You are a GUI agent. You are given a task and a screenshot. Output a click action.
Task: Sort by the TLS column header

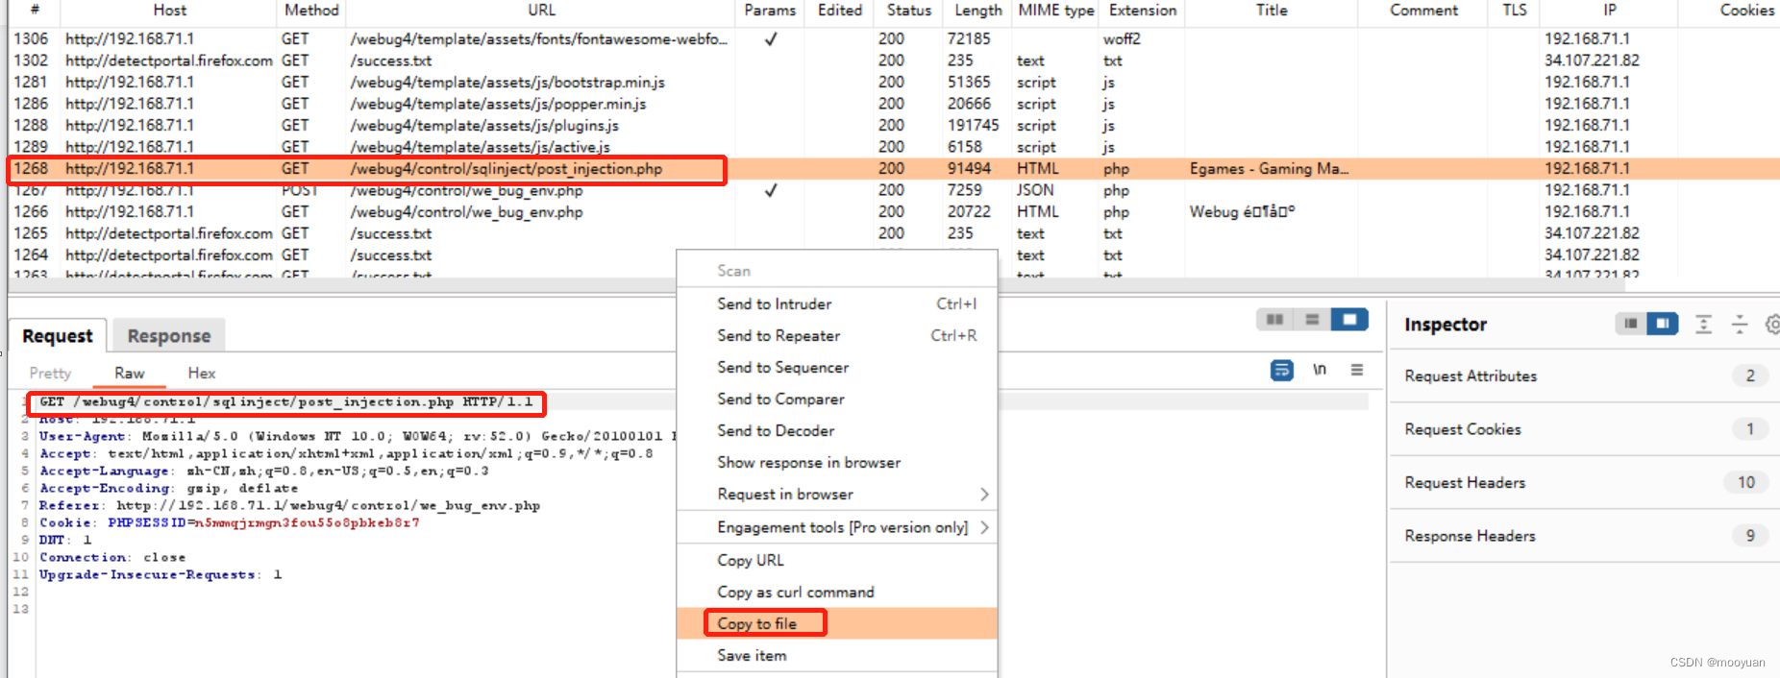(1515, 10)
